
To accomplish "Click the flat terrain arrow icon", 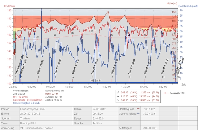I will point(118,96).
